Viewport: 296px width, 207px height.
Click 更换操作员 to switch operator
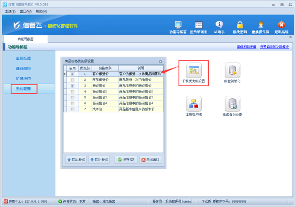point(260,27)
